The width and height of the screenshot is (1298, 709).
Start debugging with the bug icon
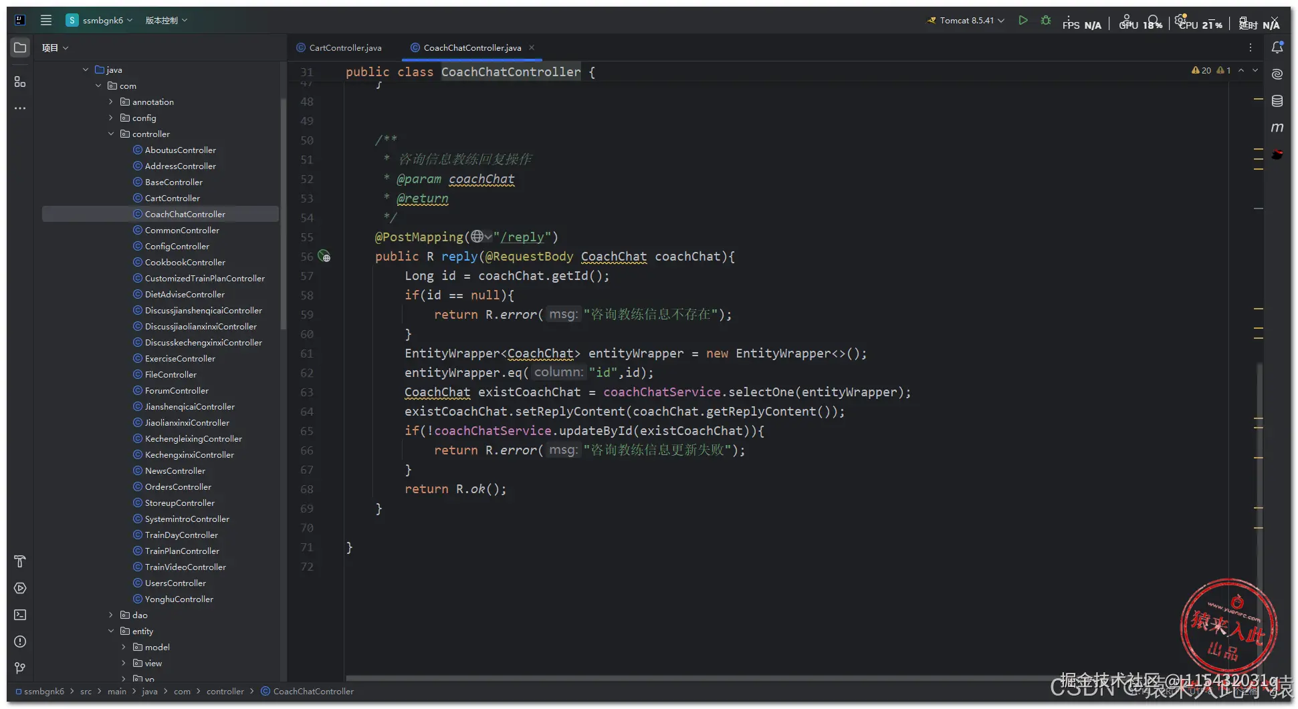[1046, 21]
